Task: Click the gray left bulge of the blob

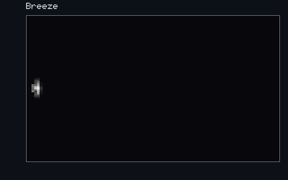Action: [33, 88]
